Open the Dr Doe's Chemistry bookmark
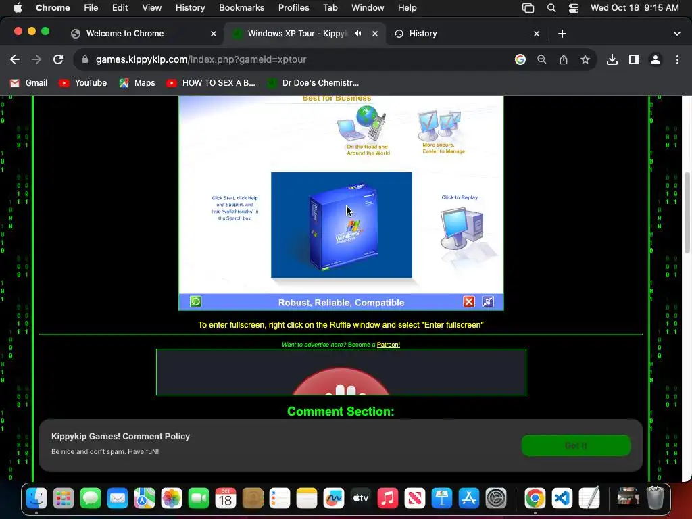The height and width of the screenshot is (519, 692). click(x=314, y=83)
